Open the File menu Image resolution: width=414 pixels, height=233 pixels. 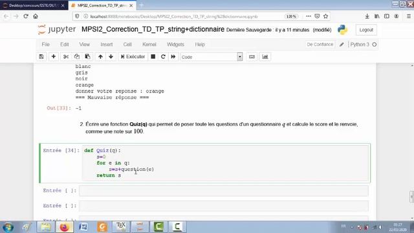46,45
